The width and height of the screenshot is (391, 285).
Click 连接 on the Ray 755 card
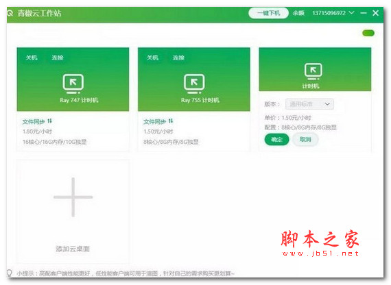coord(178,58)
